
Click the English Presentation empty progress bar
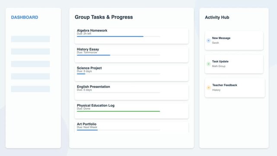(118, 93)
